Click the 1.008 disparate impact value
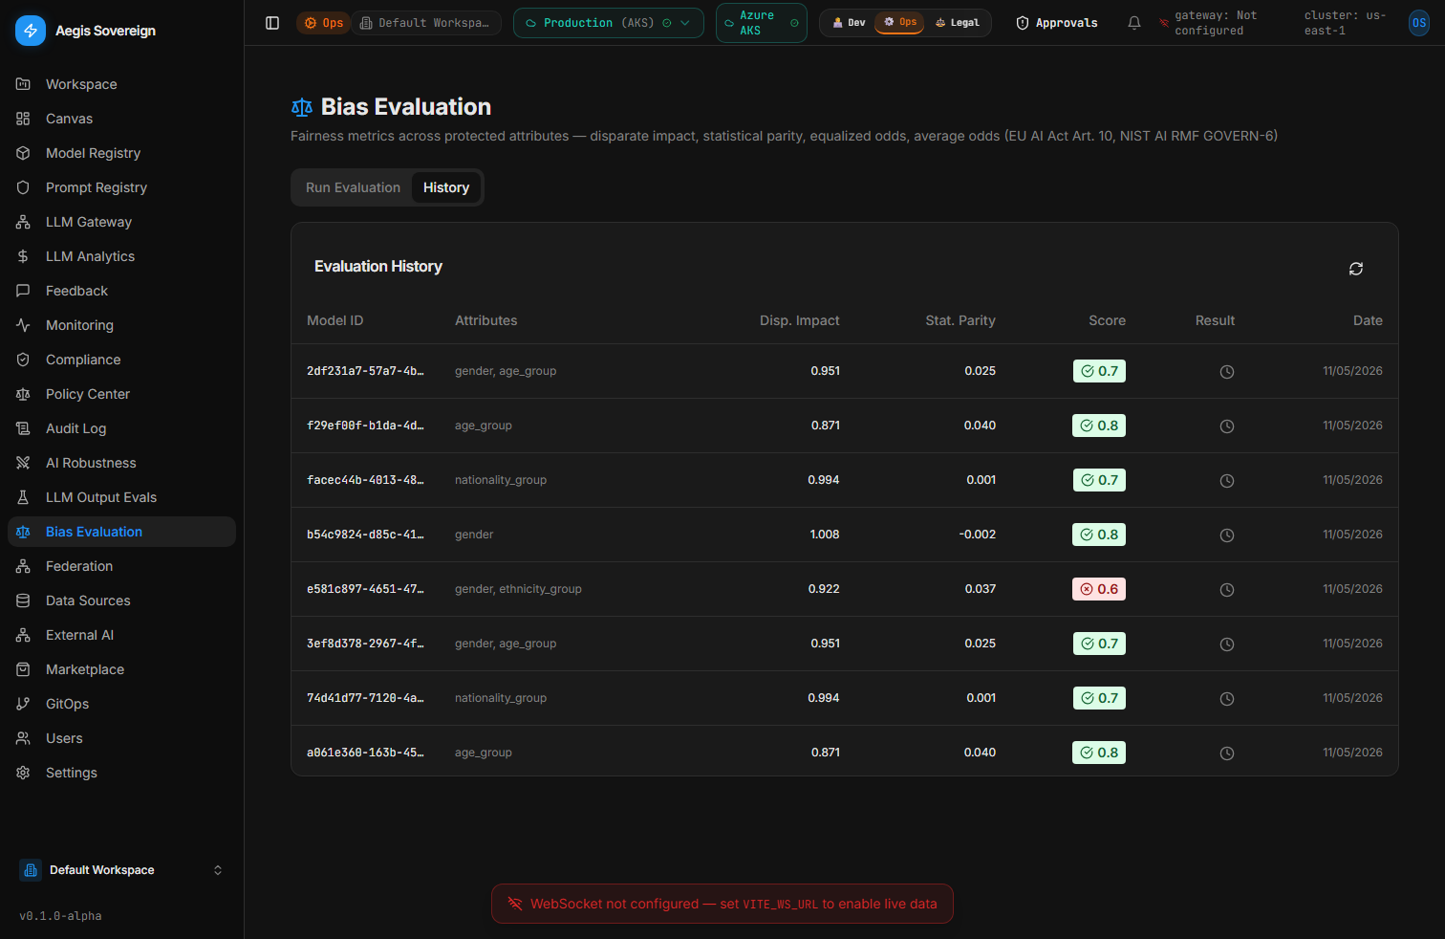Viewport: 1445px width, 939px height. pos(824,535)
